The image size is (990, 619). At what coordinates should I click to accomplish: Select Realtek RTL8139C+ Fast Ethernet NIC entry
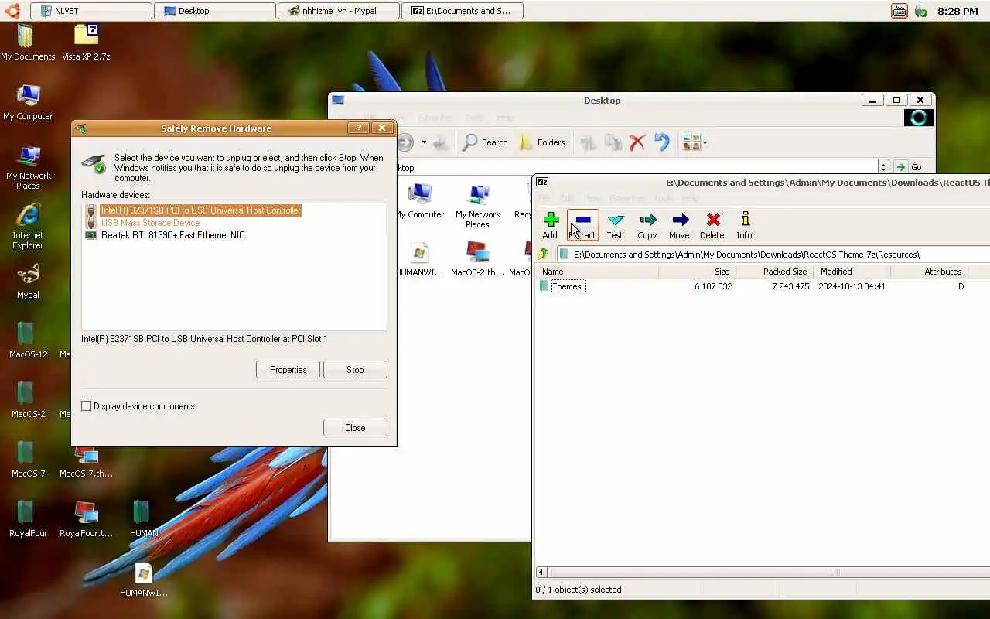[x=172, y=235]
